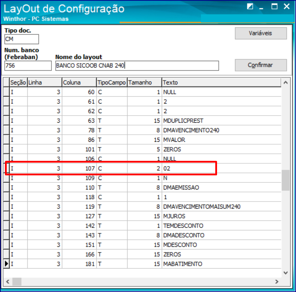The height and width of the screenshot is (292, 296).
Task: Select cell with text MDUPLICPREST
Action: pos(221,121)
